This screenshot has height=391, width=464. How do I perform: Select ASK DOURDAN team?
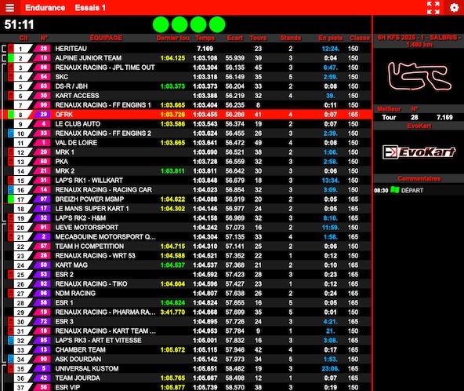click(78, 360)
